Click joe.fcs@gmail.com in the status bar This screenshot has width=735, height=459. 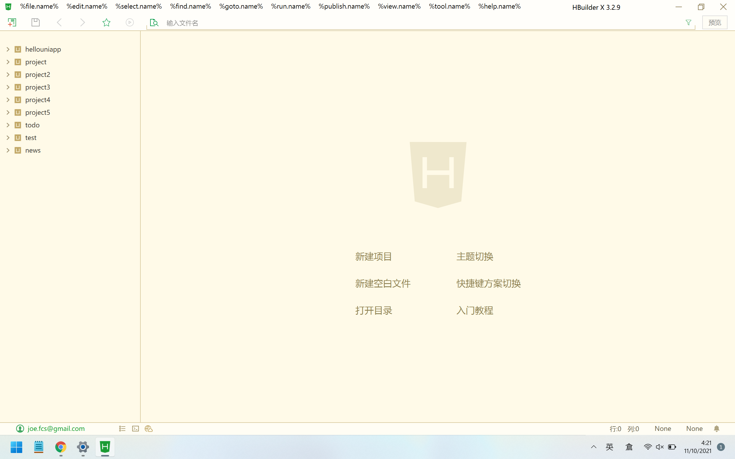pos(56,428)
